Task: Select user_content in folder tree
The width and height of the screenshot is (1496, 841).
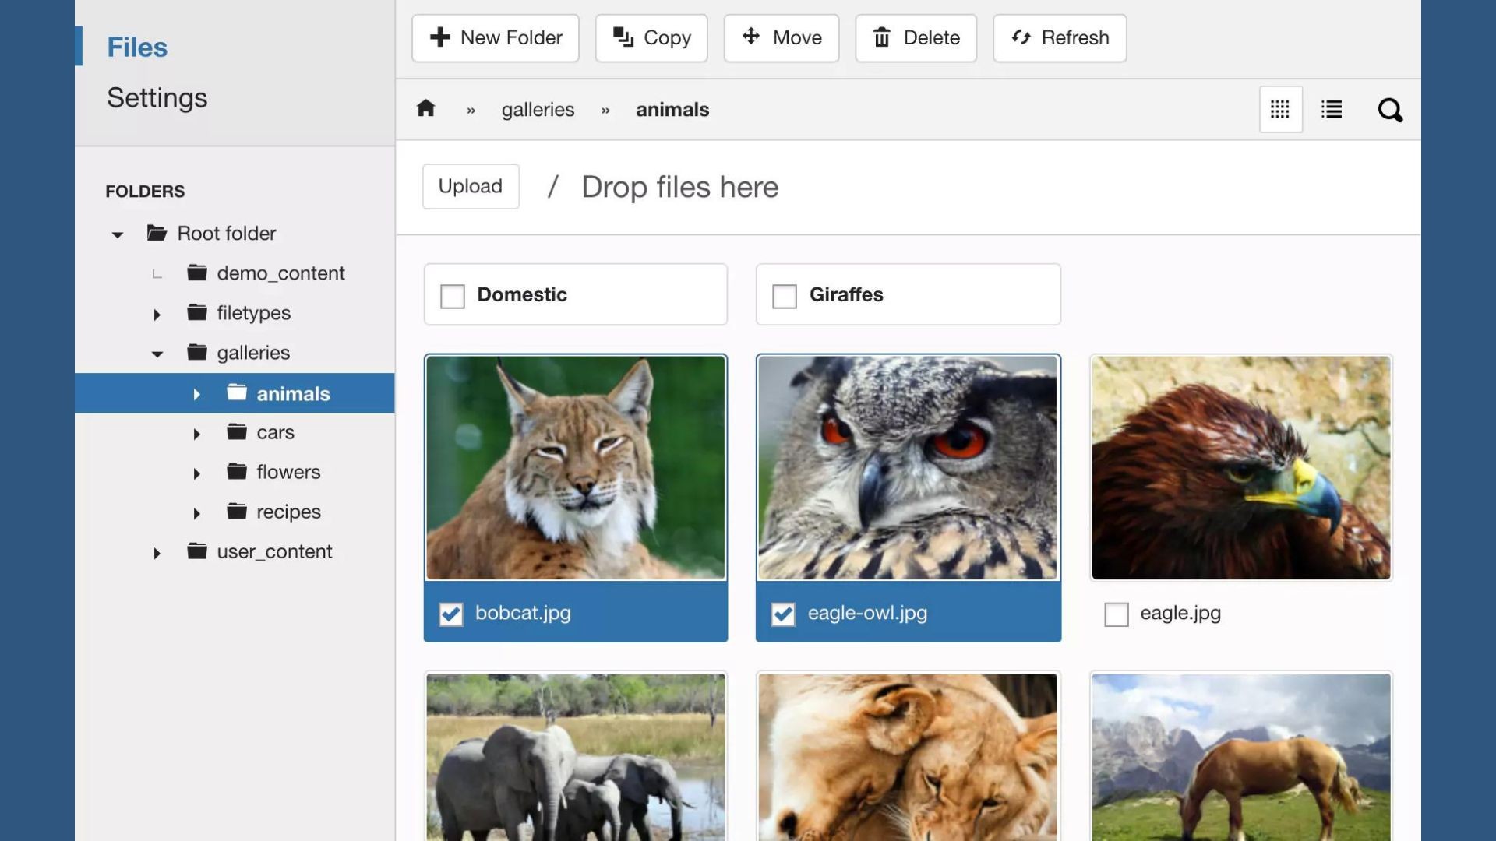Action: [274, 551]
